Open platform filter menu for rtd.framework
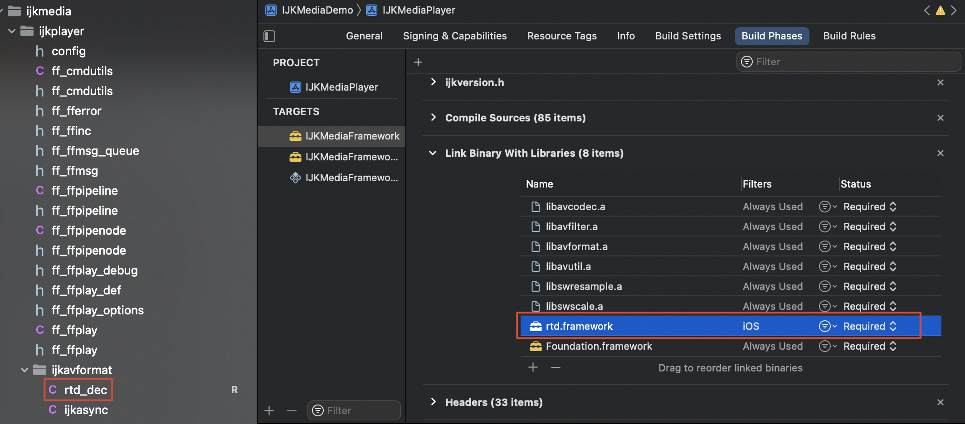Image resolution: width=965 pixels, height=424 pixels. 828,326
